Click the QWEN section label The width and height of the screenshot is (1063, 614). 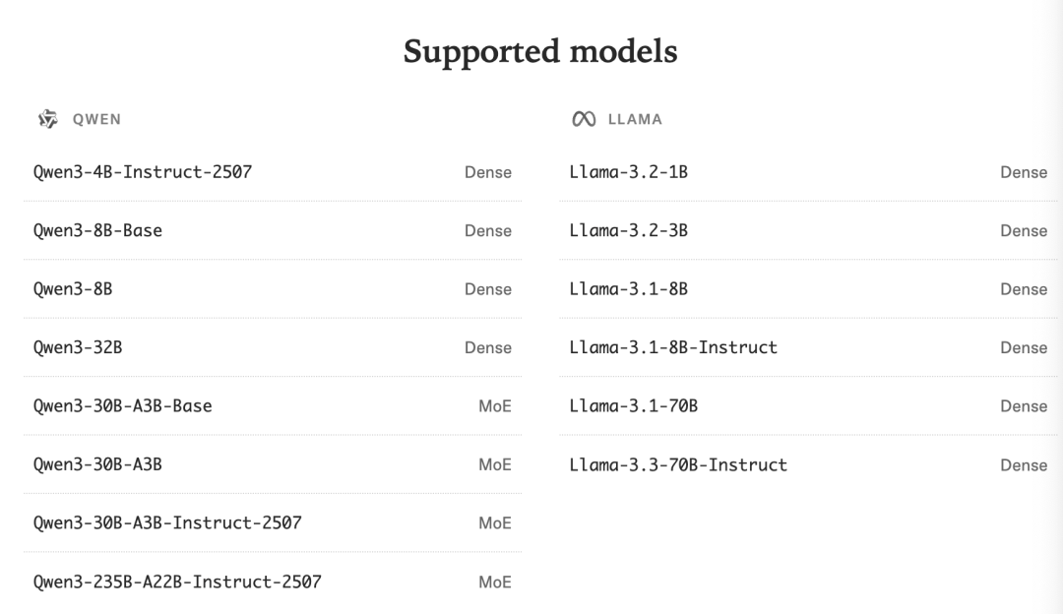pos(96,119)
